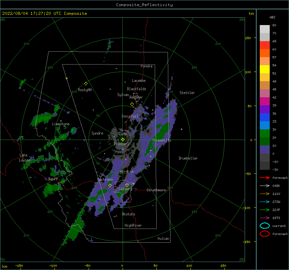Click the 'current' legend label
This screenshot has height=270, width=289.
[x=279, y=226]
